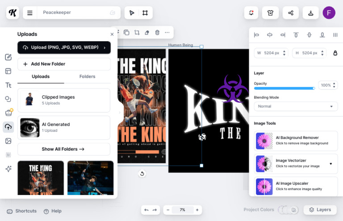The height and width of the screenshot is (221, 343).
Task: Zoom out with minus button
Action: coord(168,210)
